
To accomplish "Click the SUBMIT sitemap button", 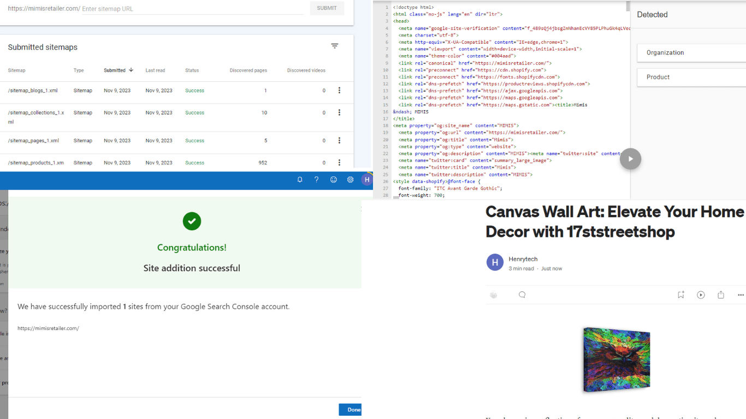I will (x=327, y=8).
